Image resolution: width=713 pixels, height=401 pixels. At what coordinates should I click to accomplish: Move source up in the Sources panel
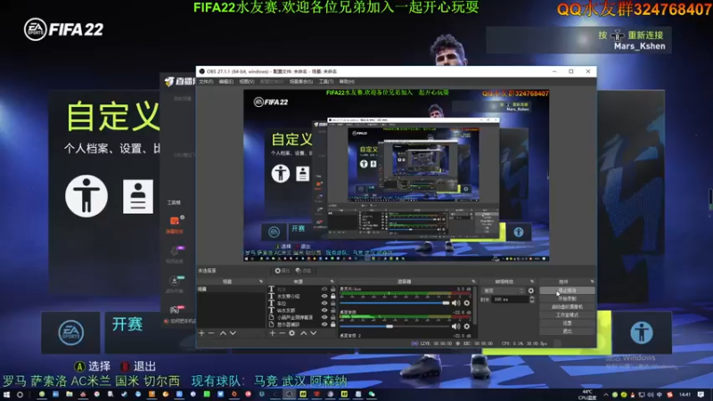coord(303,333)
